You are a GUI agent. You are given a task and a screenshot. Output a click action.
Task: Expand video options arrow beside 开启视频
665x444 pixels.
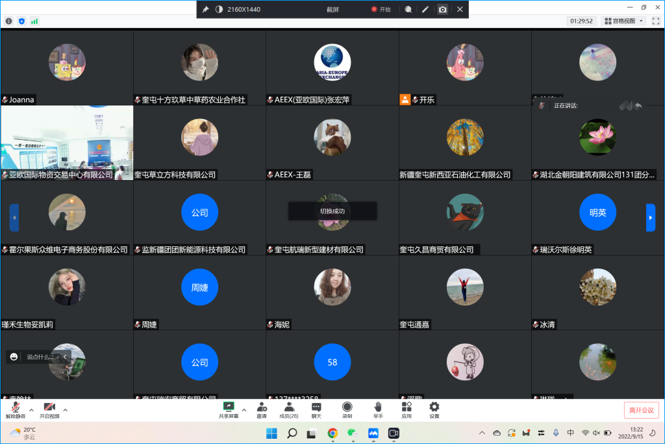tap(65, 410)
